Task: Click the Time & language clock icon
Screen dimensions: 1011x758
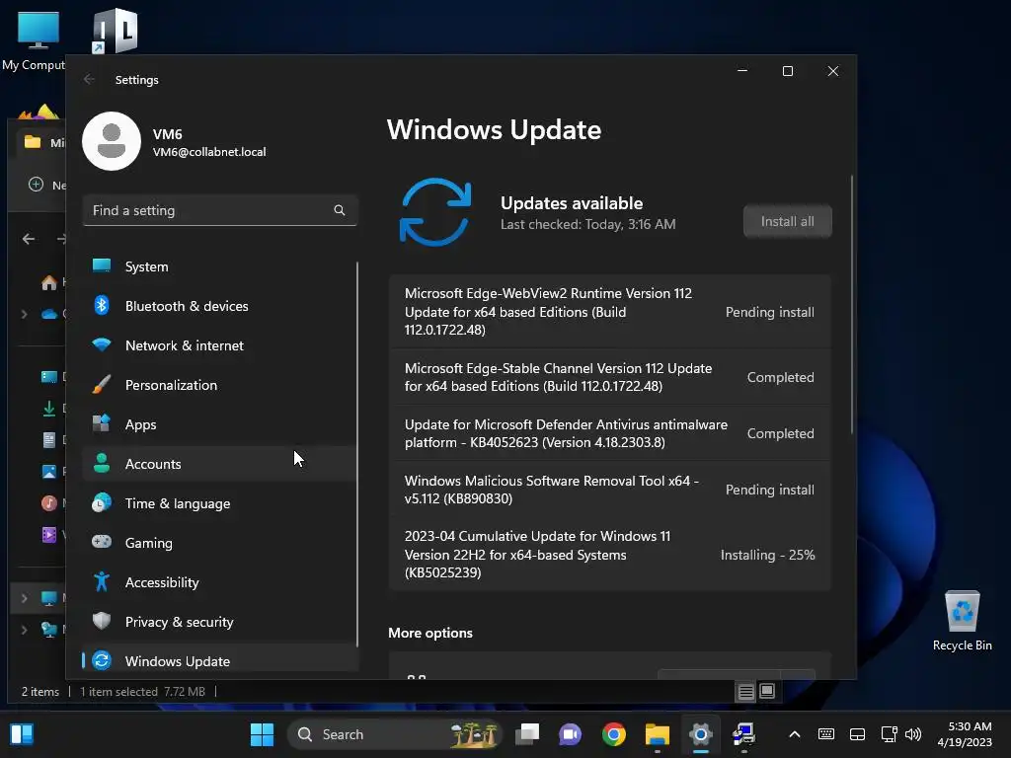Action: coord(102,502)
